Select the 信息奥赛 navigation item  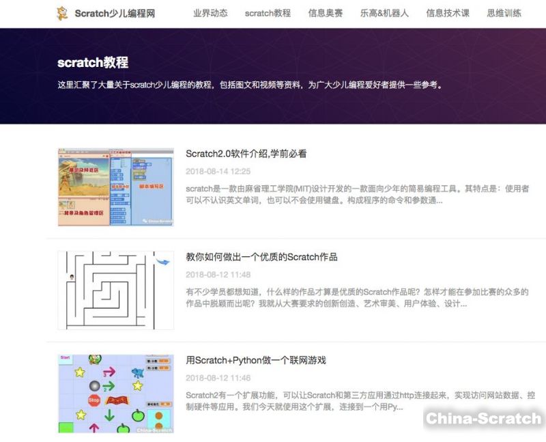(x=326, y=13)
